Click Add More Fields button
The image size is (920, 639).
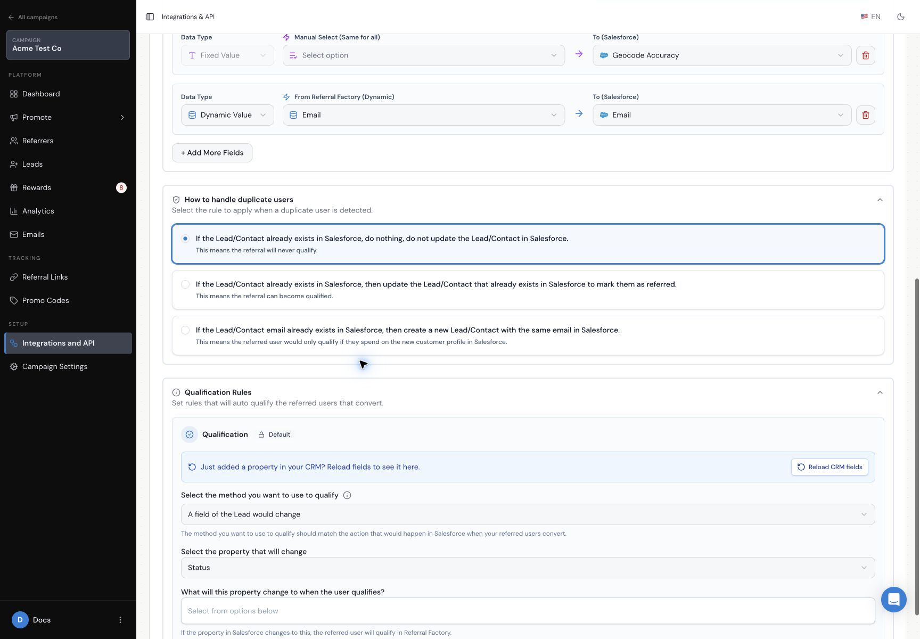[x=212, y=153]
